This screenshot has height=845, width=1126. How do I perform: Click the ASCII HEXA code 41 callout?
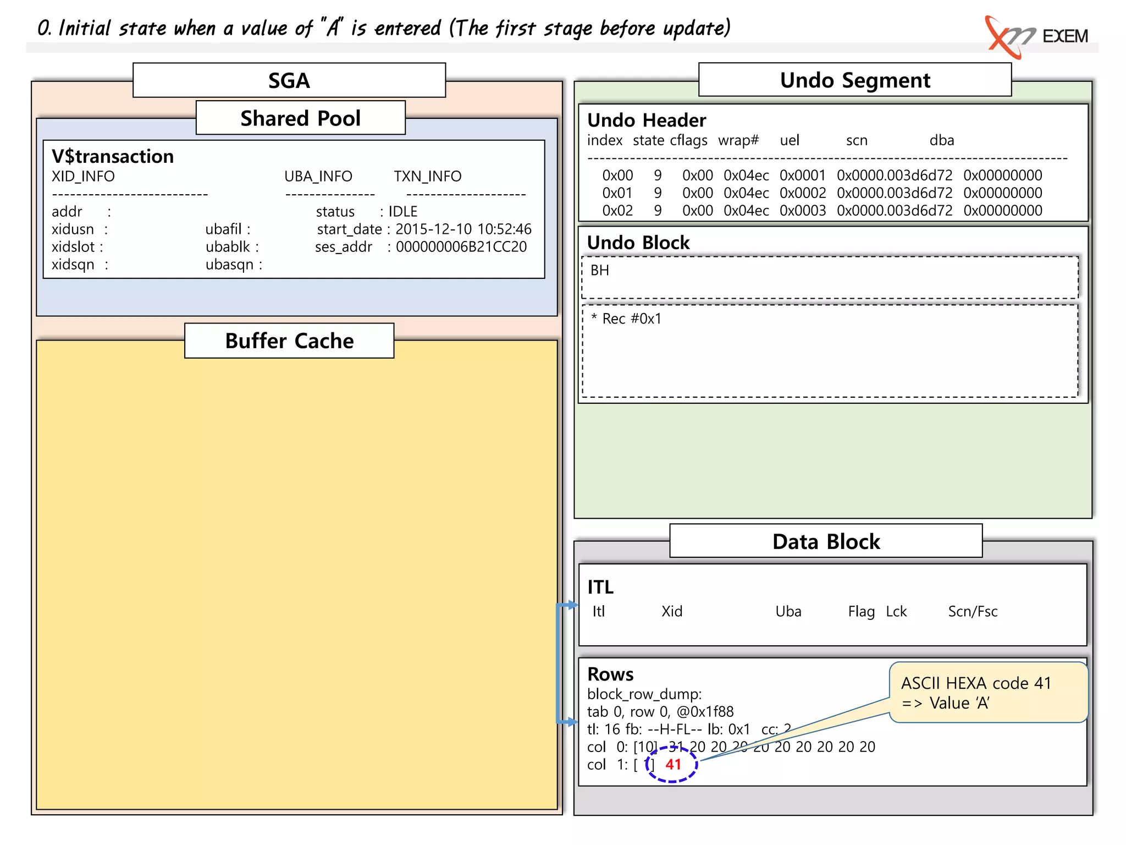click(x=989, y=693)
